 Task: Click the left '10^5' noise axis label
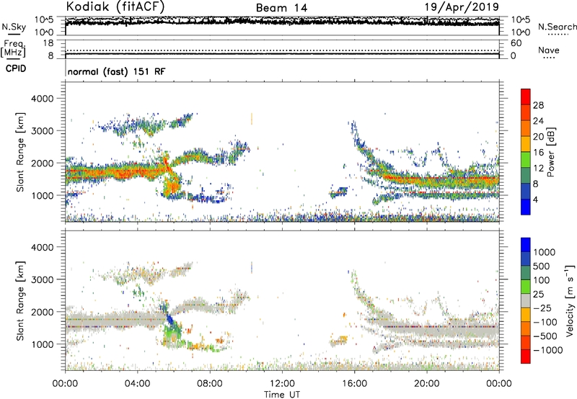pyautogui.click(x=44, y=20)
